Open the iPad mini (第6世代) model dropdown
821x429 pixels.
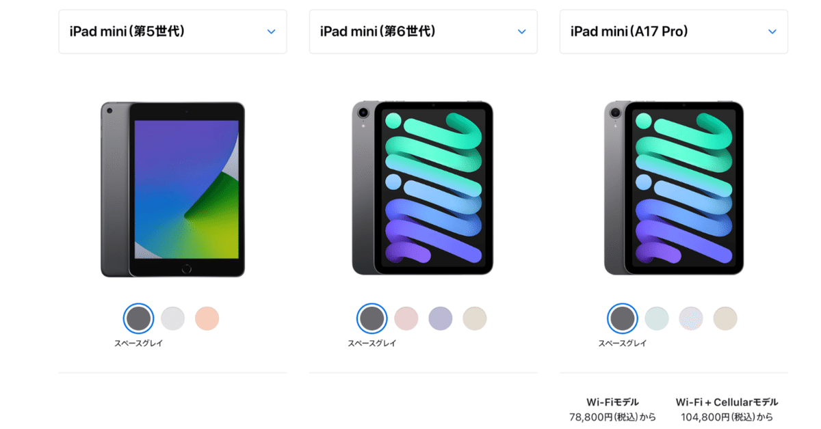[423, 31]
